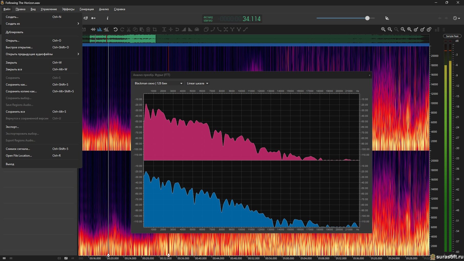Click the fade-in icon in the toolbar
The width and height of the screenshot is (464, 261).
click(x=184, y=29)
